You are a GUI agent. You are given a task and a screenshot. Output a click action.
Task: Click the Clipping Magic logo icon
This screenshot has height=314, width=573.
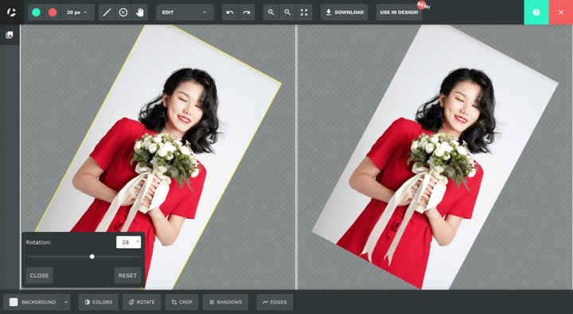point(11,13)
